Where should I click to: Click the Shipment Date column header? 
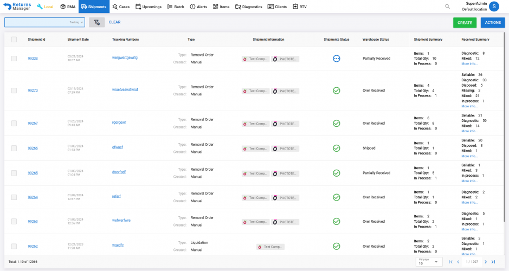coord(78,39)
